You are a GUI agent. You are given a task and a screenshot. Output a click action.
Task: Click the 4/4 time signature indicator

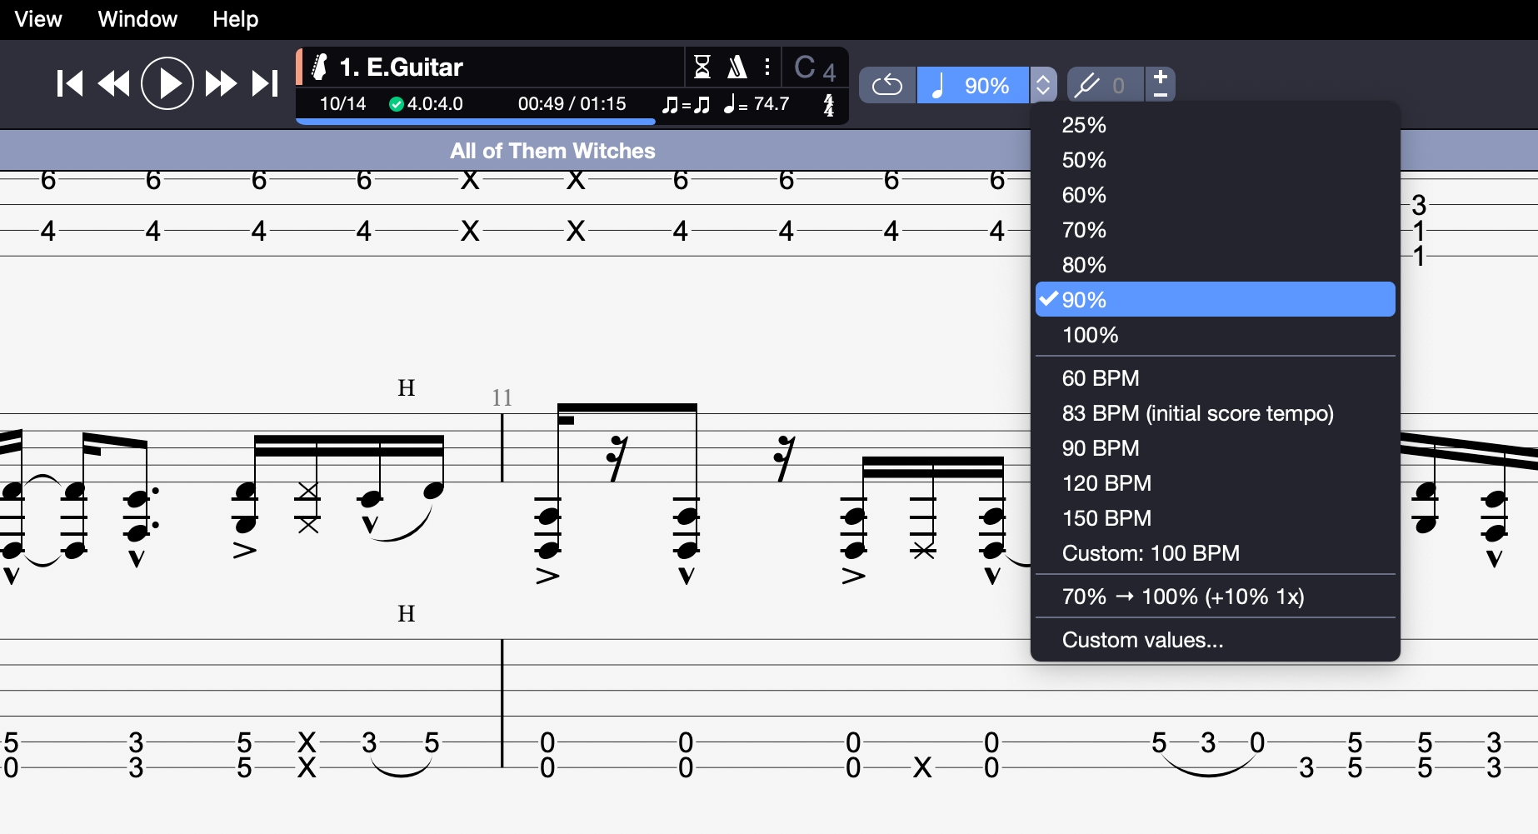click(x=829, y=104)
